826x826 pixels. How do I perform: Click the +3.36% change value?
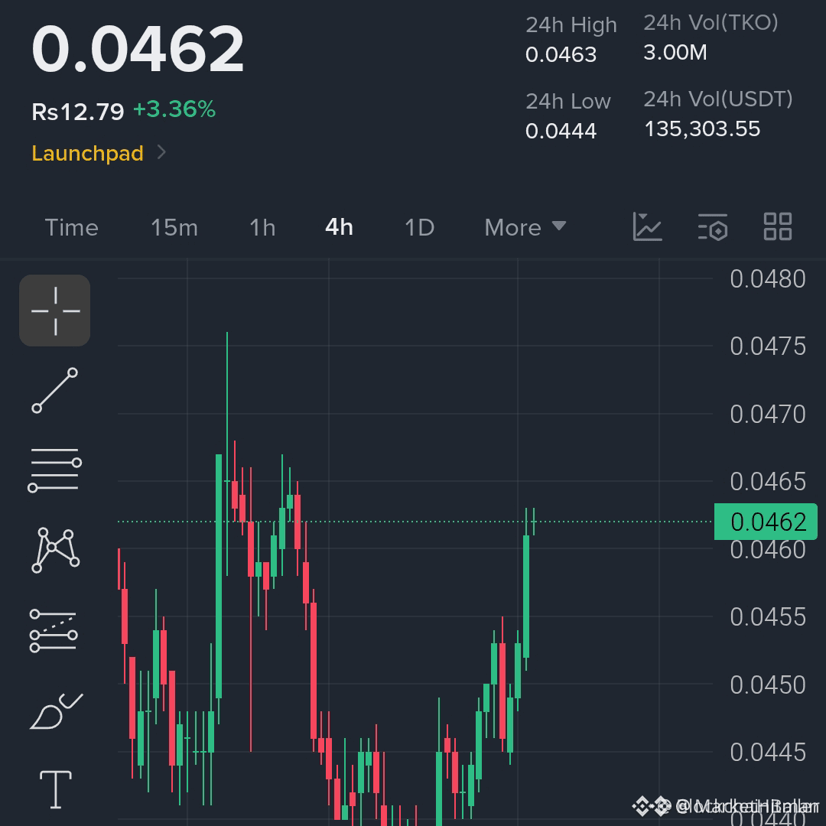click(174, 109)
